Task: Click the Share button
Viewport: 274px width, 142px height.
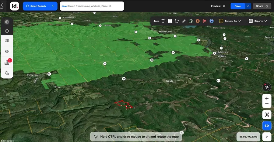Action: coord(262,6)
